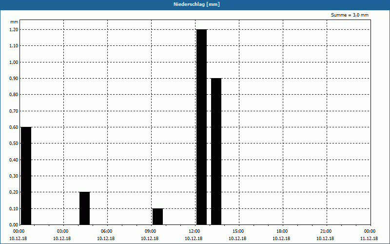Click the 0,70 y-axis value
This screenshot has width=390, height=244.
[14, 111]
